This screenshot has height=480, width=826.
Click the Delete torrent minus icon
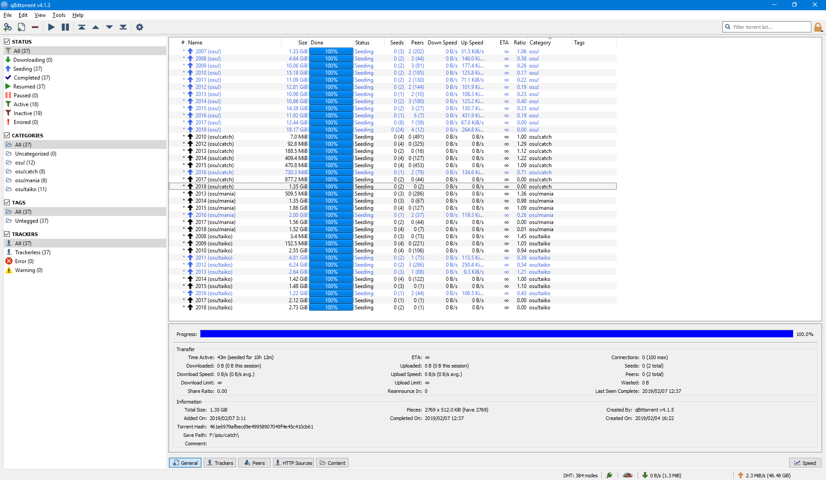35,27
